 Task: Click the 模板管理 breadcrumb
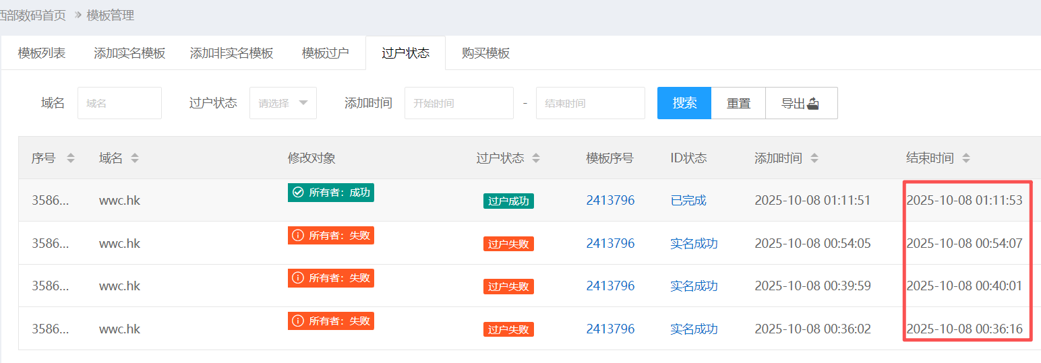coord(111,15)
